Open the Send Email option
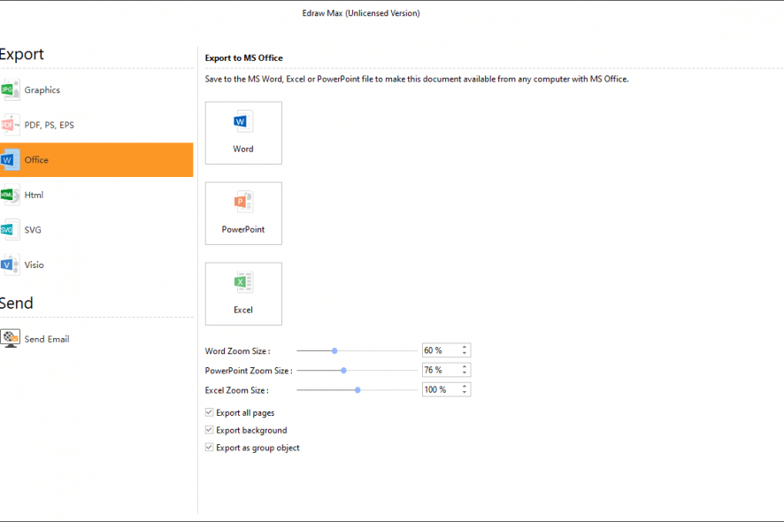 [x=96, y=339]
